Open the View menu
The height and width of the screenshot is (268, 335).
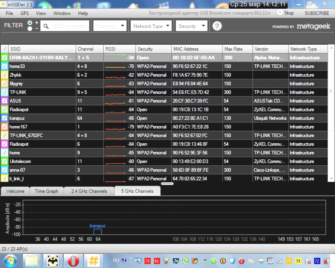click(x=41, y=13)
